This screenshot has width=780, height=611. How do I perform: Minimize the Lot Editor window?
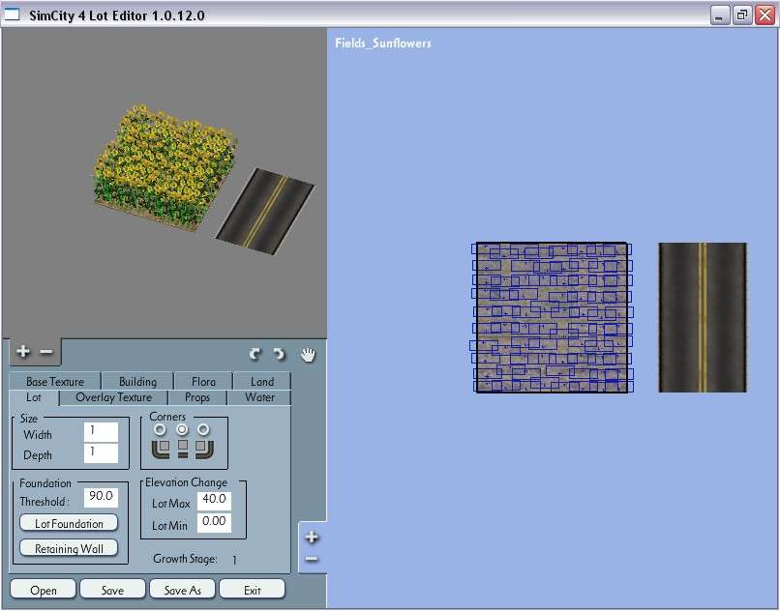tap(719, 15)
